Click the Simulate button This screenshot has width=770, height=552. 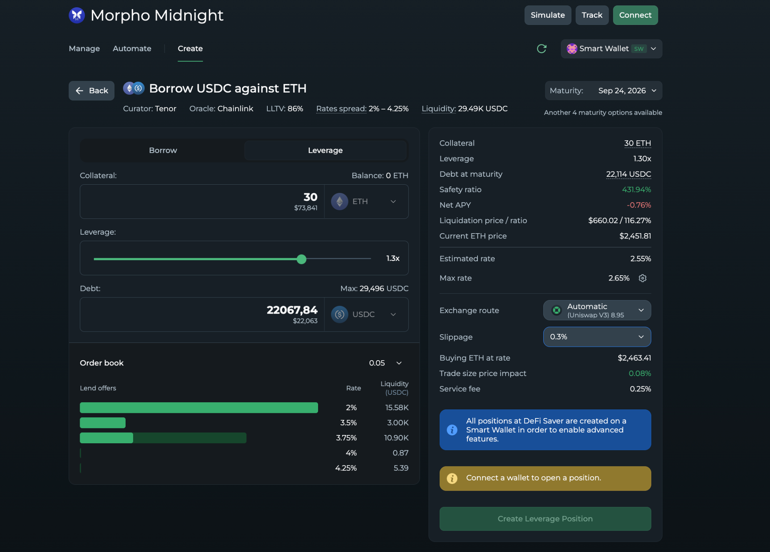(x=547, y=15)
